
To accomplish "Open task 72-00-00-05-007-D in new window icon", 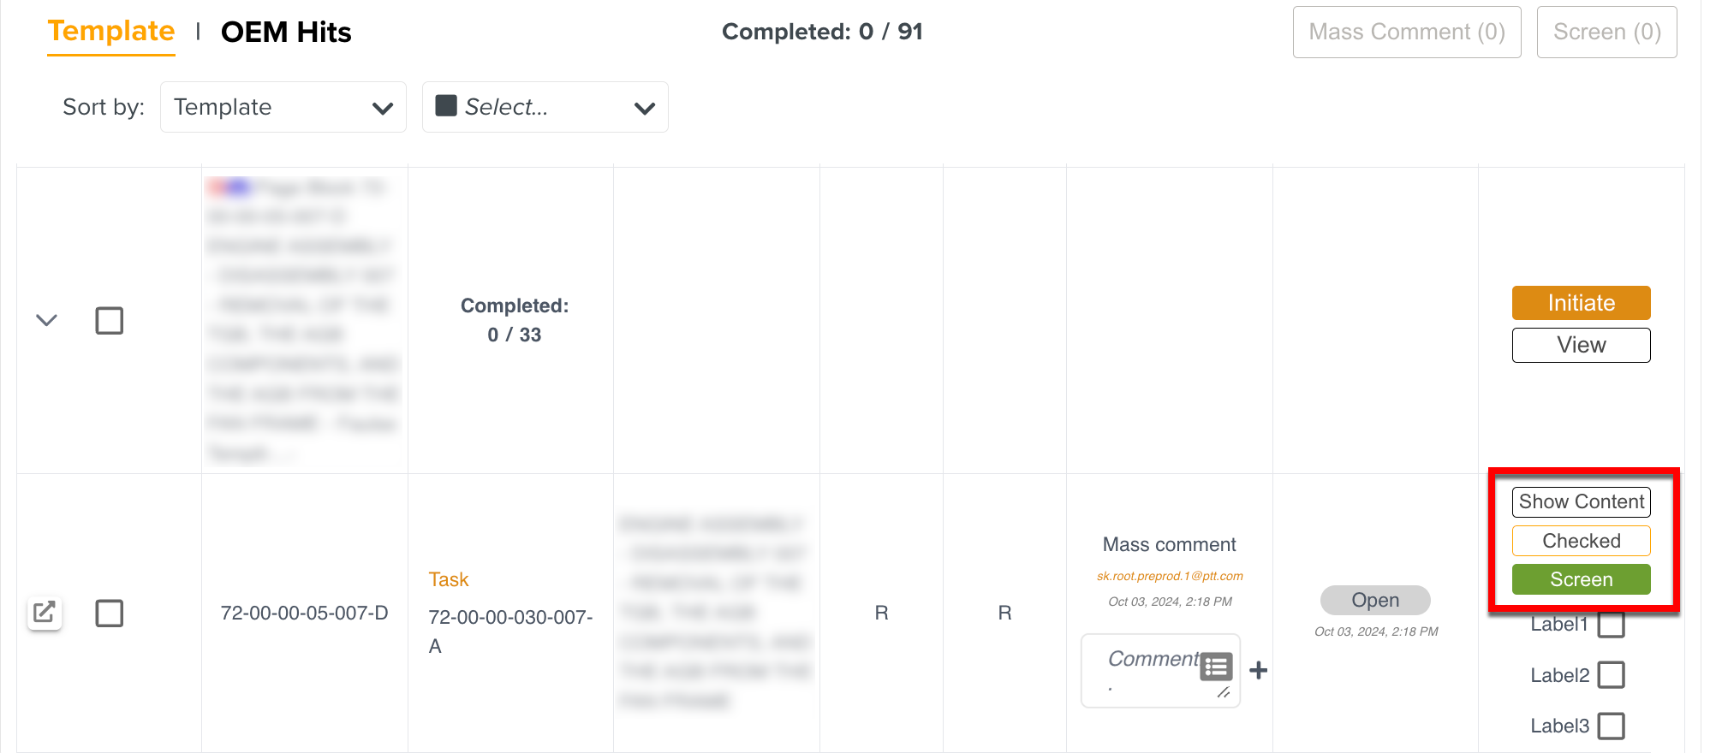I will pyautogui.click(x=45, y=612).
